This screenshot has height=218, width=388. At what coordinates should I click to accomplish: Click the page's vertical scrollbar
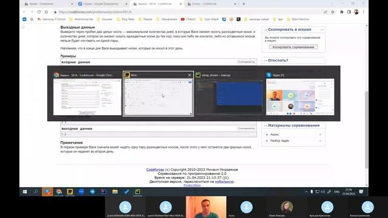(x=366, y=130)
